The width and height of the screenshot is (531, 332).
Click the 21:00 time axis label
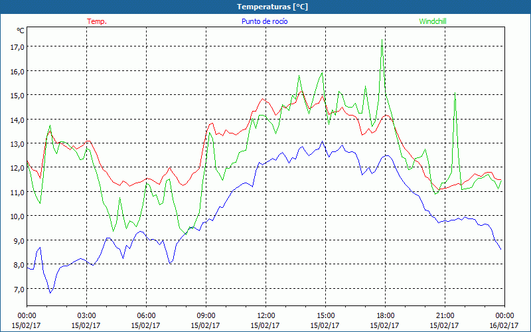pos(445,316)
